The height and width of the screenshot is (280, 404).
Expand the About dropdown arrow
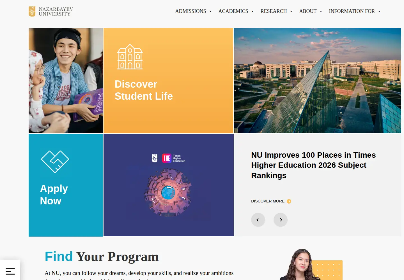pyautogui.click(x=321, y=11)
